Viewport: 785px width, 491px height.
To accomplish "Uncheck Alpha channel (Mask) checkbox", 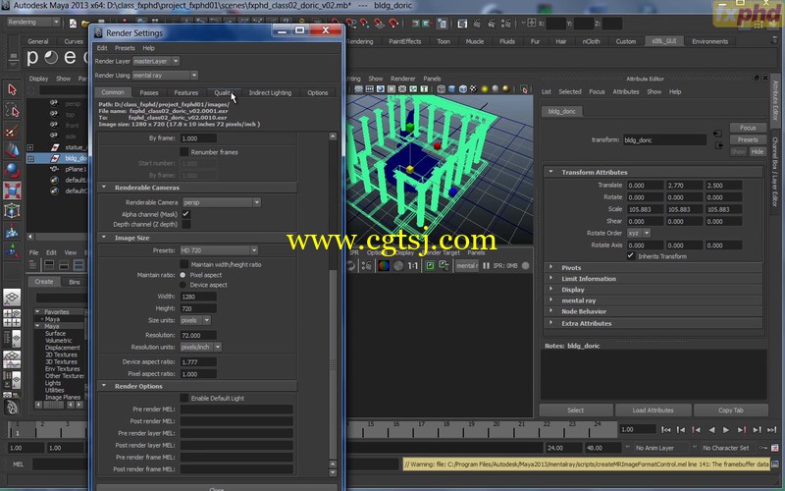I will coord(185,214).
